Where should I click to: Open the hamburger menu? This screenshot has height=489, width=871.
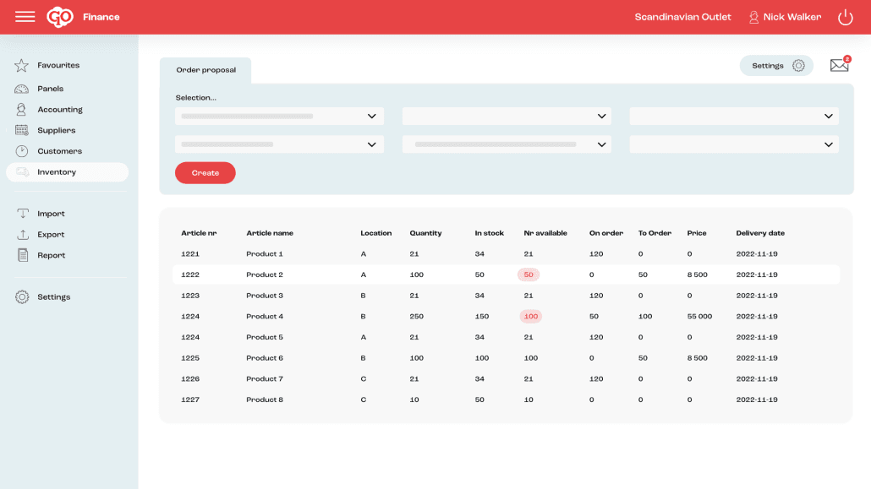(25, 17)
